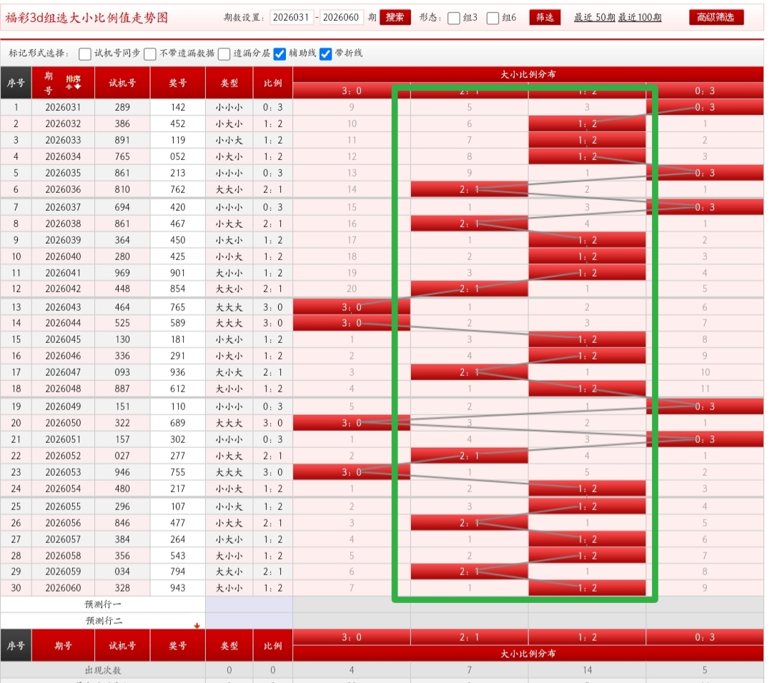Select the 组3 form checkbox
The height and width of the screenshot is (683, 772).
pyautogui.click(x=454, y=19)
